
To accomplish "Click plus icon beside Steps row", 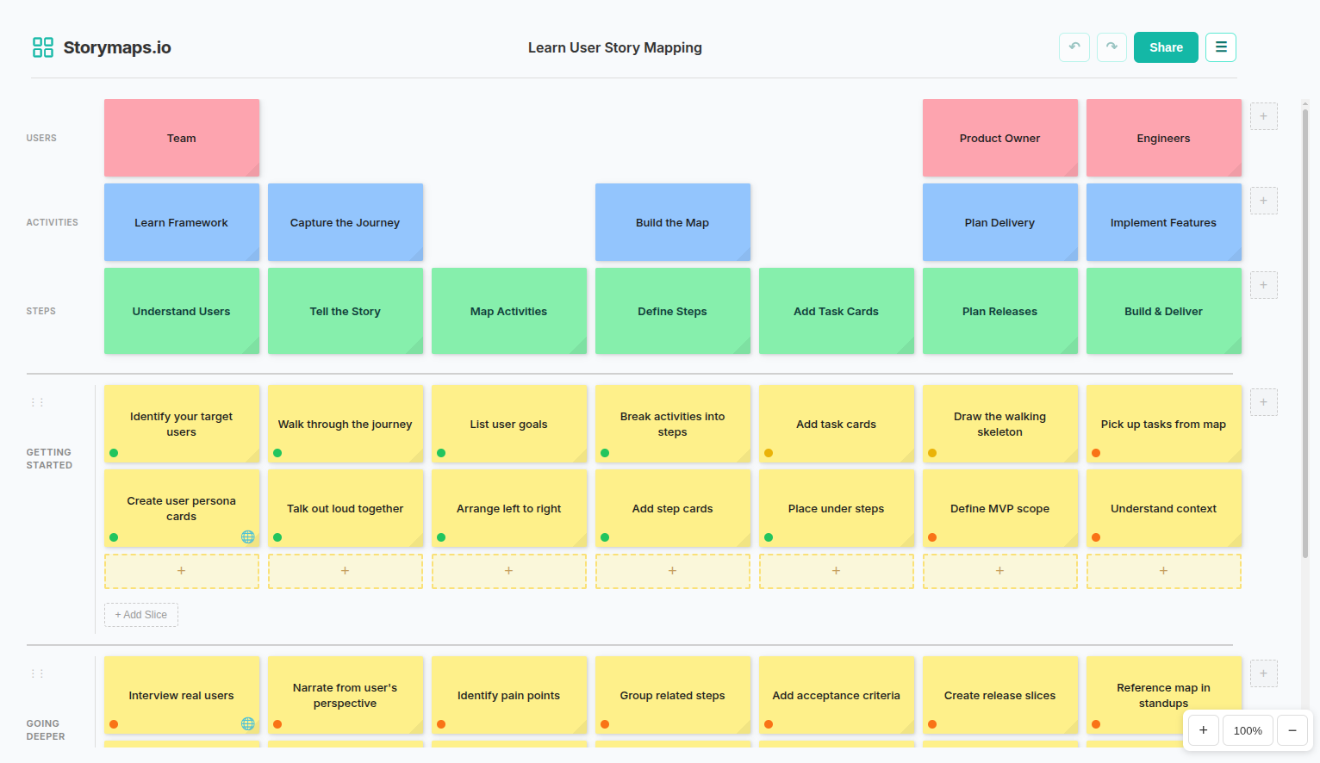I will 1263,285.
